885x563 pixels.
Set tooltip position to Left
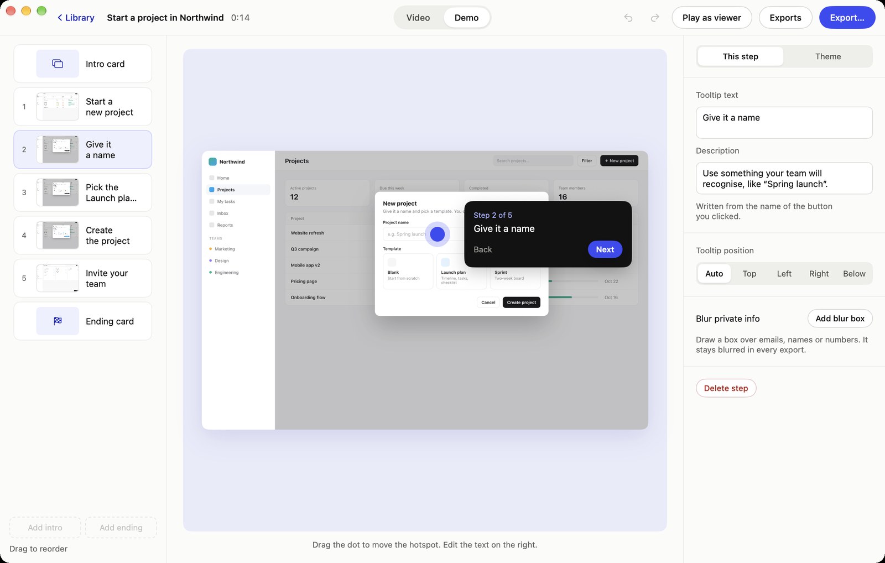[784, 274]
